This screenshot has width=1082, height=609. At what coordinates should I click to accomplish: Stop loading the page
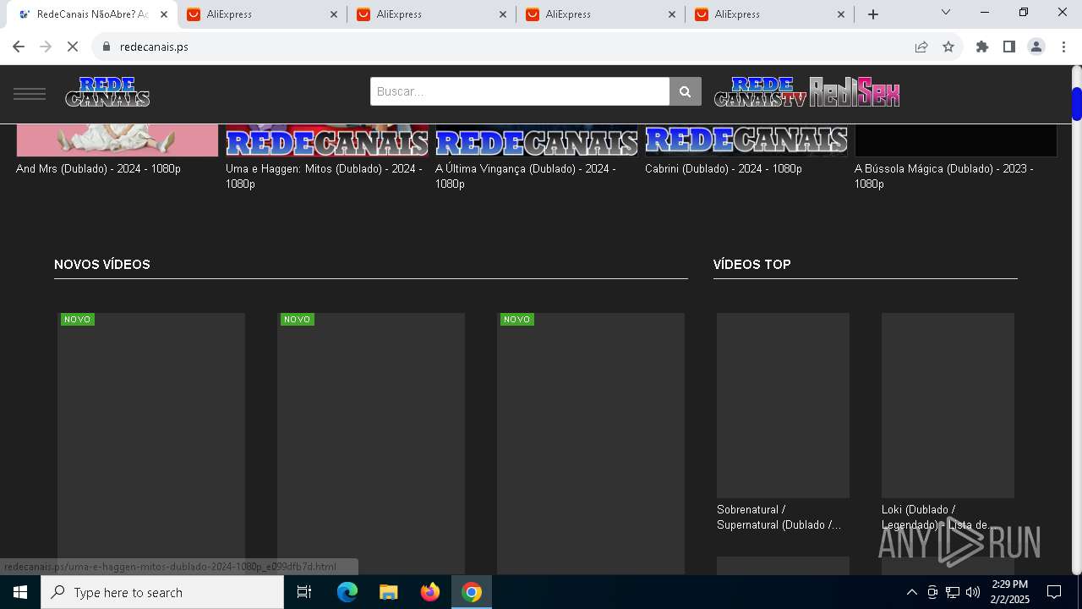[73, 47]
